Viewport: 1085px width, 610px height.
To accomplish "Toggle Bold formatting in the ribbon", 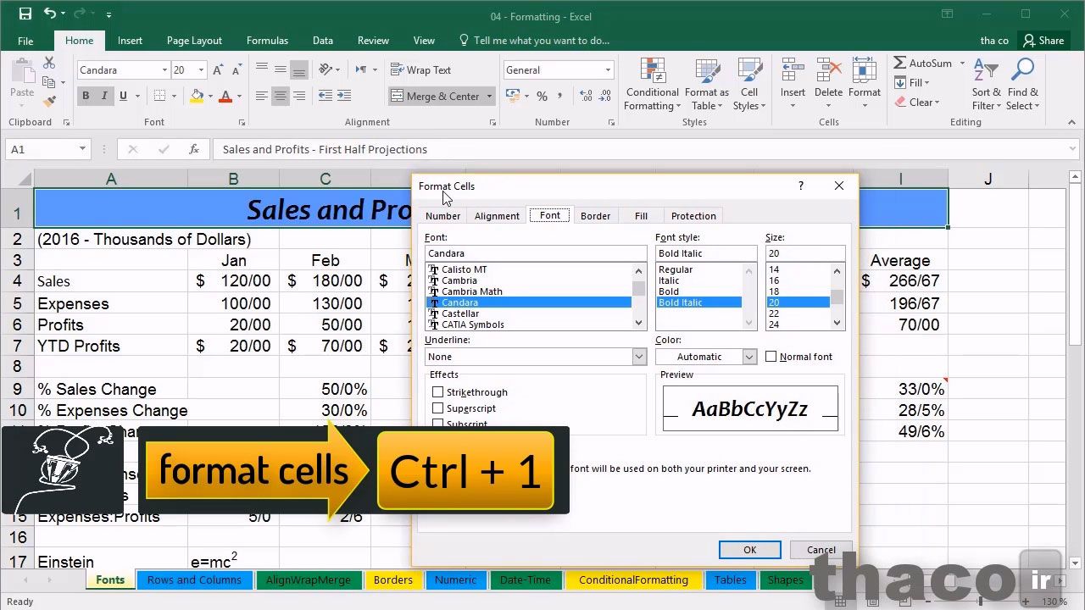I will pos(86,96).
